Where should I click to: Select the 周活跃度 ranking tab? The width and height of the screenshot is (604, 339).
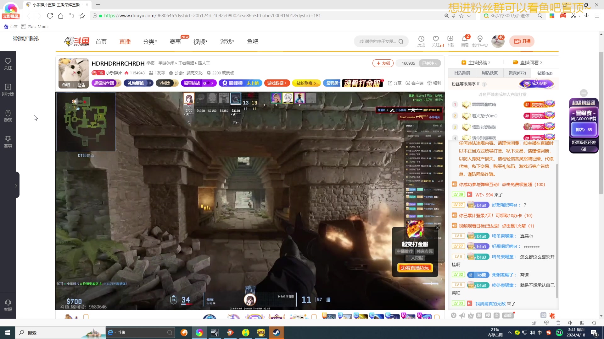click(489, 73)
